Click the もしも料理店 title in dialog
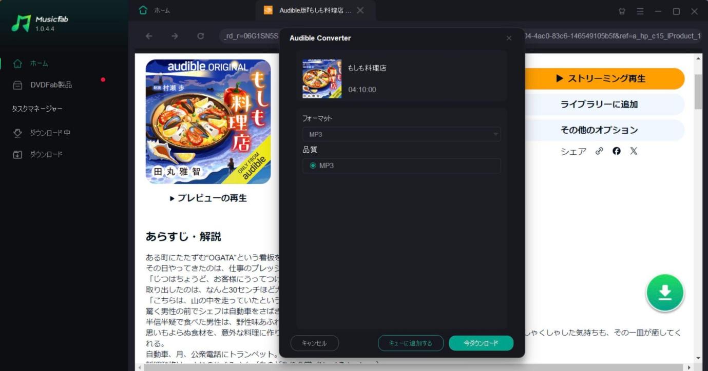Viewport: 708px width, 371px height. tap(367, 68)
